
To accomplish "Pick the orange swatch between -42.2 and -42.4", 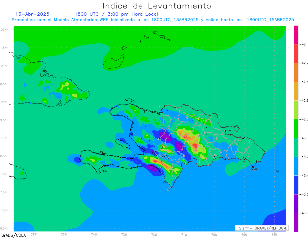I will point(296,72).
